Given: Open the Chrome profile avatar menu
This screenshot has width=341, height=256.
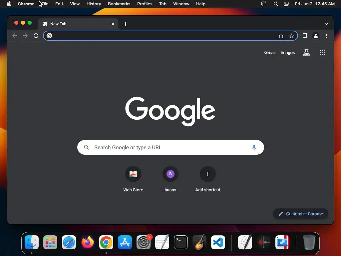Looking at the screenshot, I should point(316,36).
